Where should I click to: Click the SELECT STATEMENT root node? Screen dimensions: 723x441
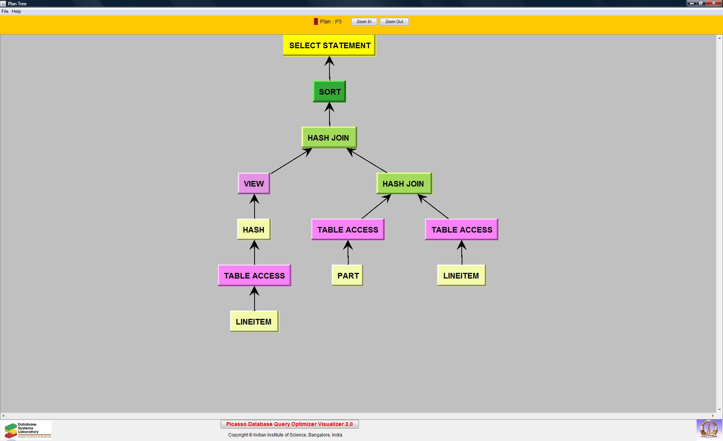point(329,46)
